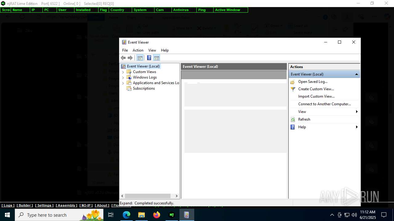Open Firefox from the taskbar
This screenshot has height=221, width=394.
157,215
